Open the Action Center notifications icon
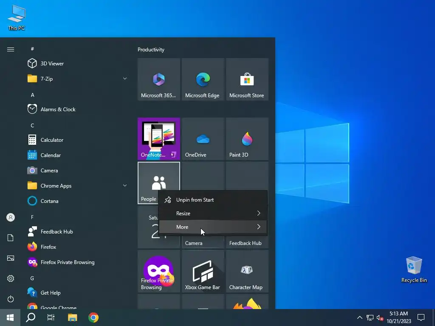 [421, 318]
